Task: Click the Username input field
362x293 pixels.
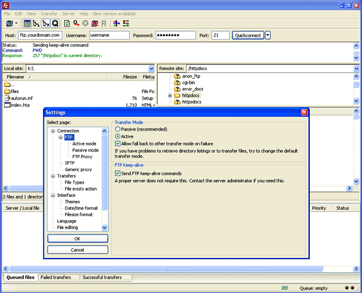Action: coord(109,35)
